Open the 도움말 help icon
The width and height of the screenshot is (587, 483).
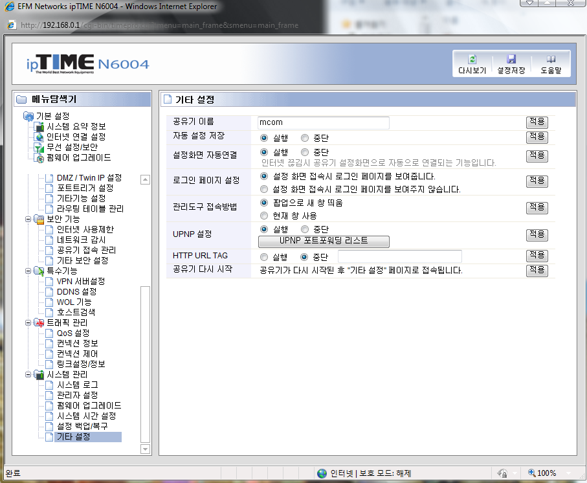(551, 59)
